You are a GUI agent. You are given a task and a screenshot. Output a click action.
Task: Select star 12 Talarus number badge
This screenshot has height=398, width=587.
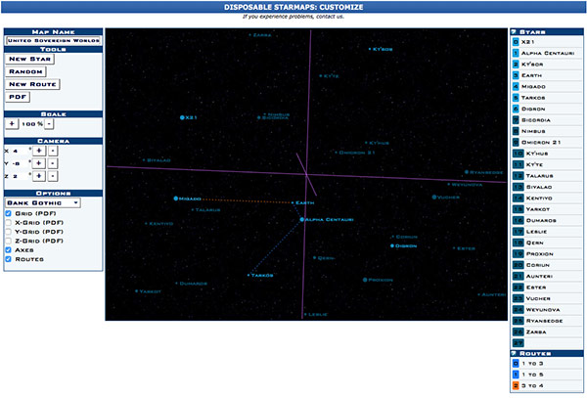tap(519, 176)
